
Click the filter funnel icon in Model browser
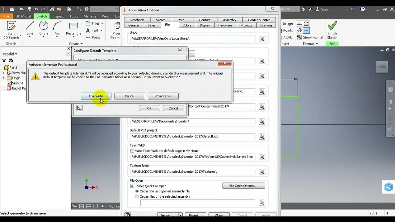(4, 60)
